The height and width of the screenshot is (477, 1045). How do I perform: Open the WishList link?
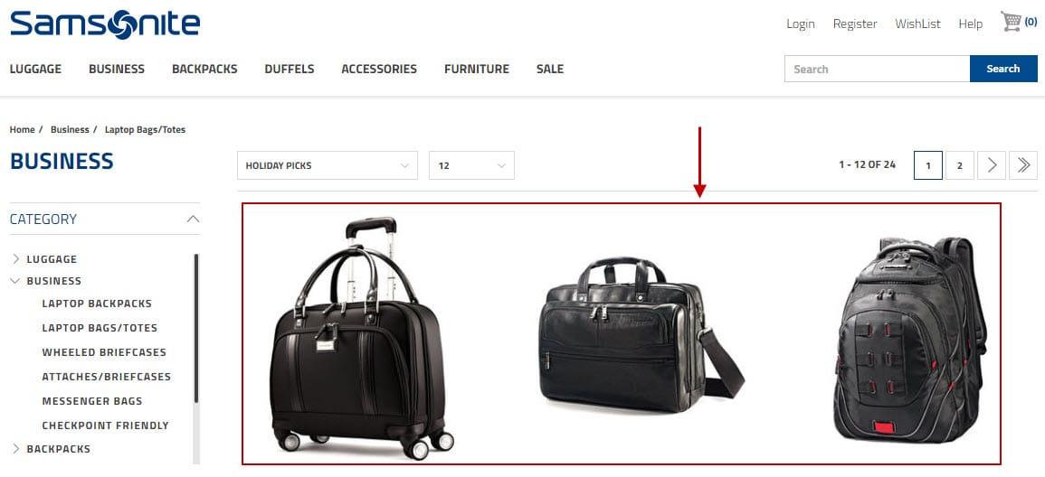coord(917,24)
